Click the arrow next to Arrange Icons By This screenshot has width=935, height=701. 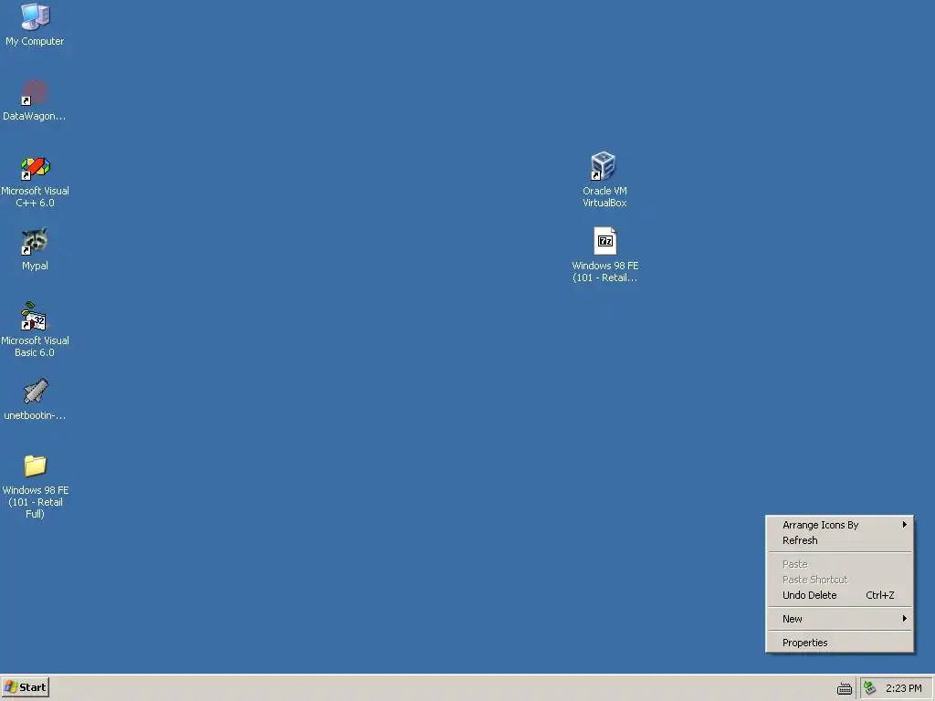(x=904, y=525)
